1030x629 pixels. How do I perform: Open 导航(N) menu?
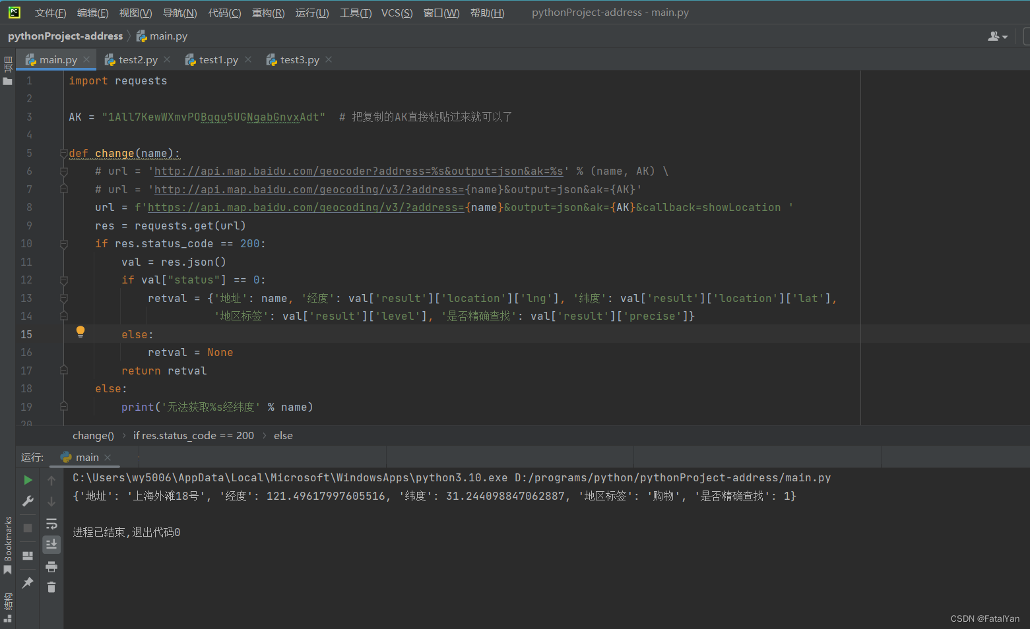click(x=179, y=13)
